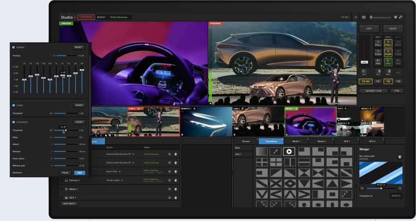Select the right-pointing triangle wipe transition
Screen dimensions: 416x221
pos(346,183)
